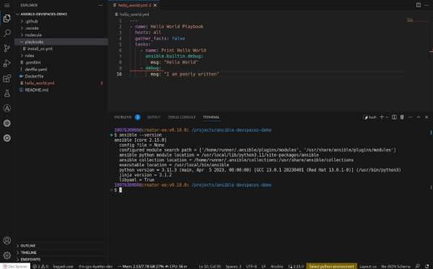Open the Run and Debug view
The image size is (433, 269).
pos(7,63)
